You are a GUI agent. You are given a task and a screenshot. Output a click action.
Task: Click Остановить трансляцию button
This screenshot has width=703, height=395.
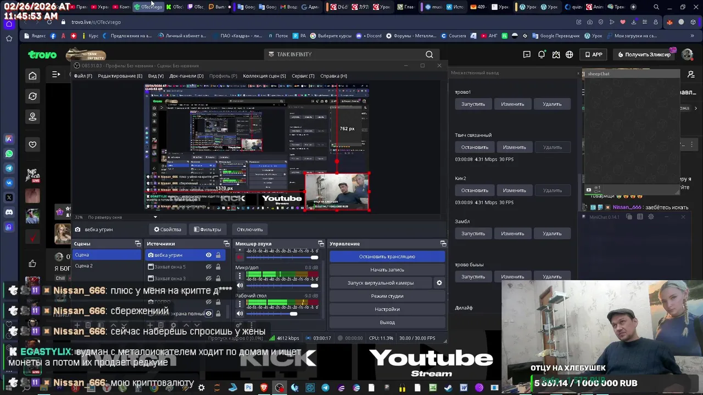[387, 256]
